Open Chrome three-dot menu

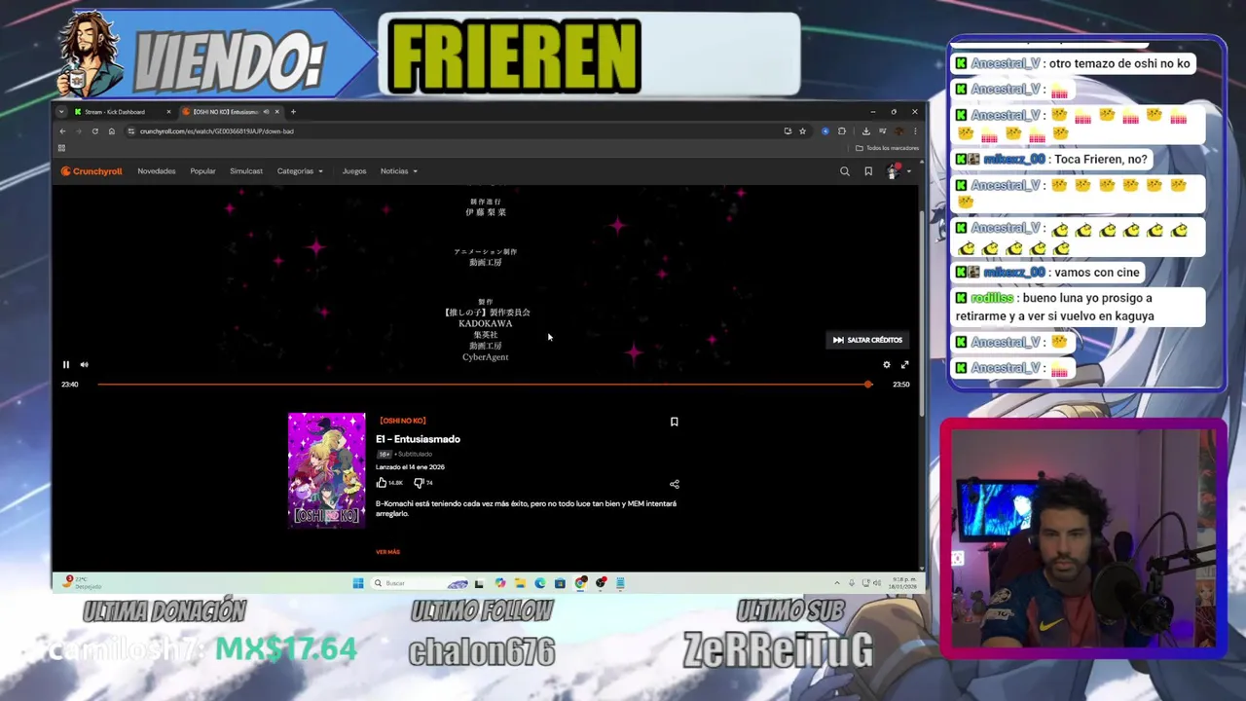point(915,131)
